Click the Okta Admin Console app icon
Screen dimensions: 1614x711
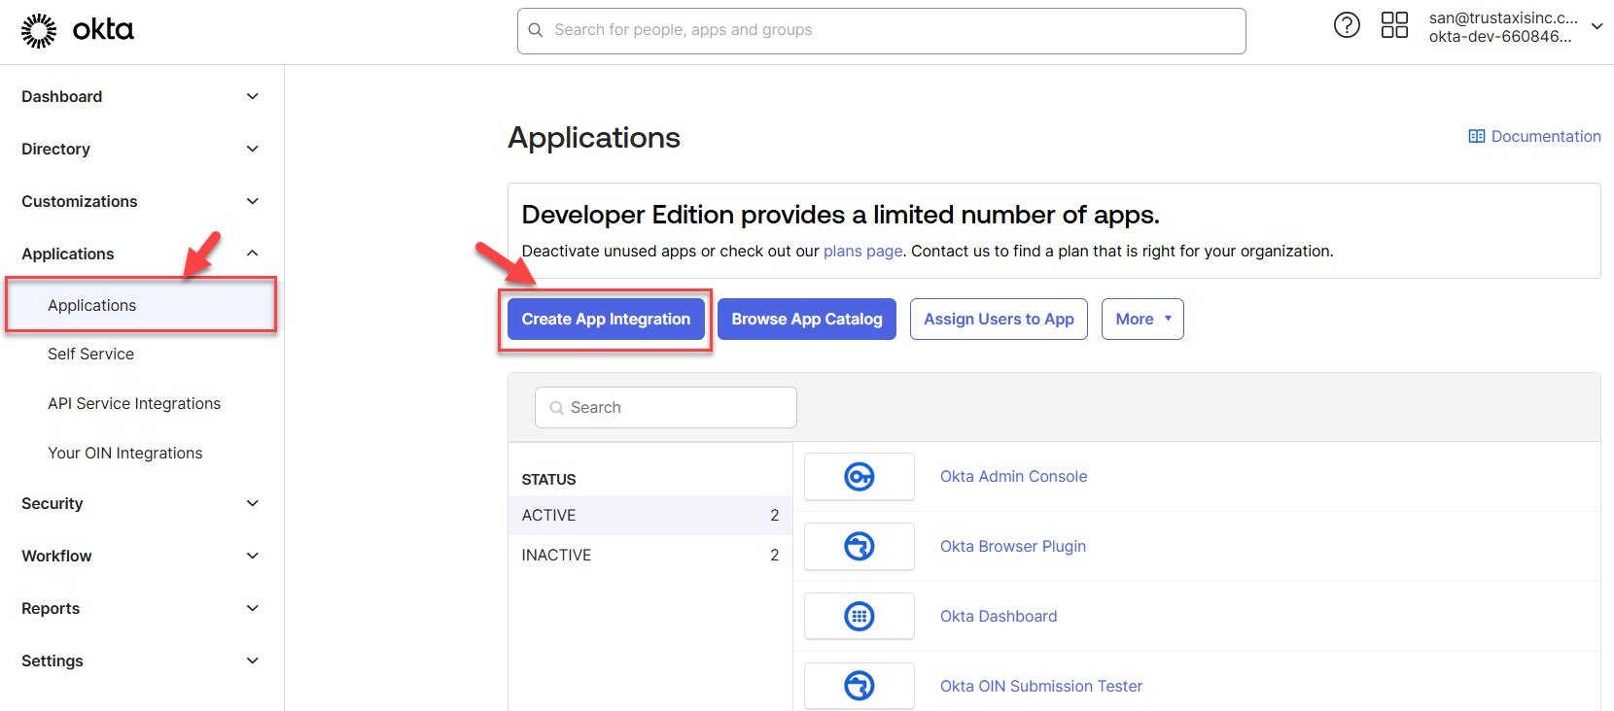click(860, 477)
